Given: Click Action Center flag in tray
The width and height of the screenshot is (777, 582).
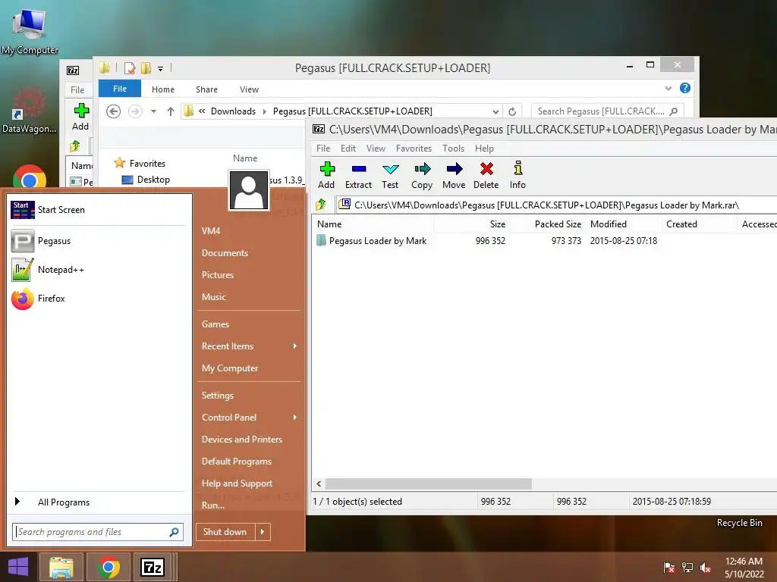Looking at the screenshot, I should point(669,568).
